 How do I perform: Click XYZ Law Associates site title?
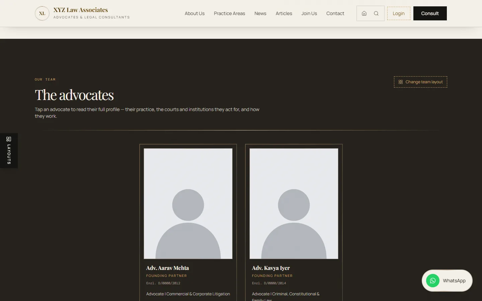pos(81,10)
